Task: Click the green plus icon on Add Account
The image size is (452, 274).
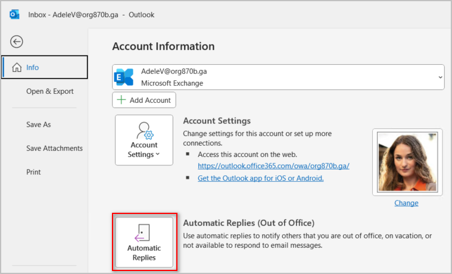Action: pyautogui.click(x=121, y=100)
